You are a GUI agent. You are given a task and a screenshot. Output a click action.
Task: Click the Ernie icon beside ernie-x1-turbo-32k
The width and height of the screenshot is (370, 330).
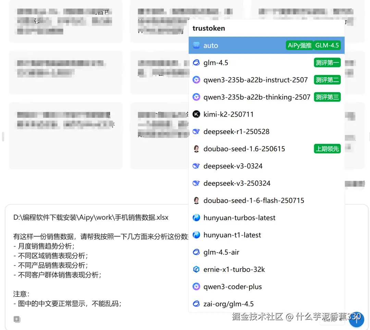click(x=196, y=269)
